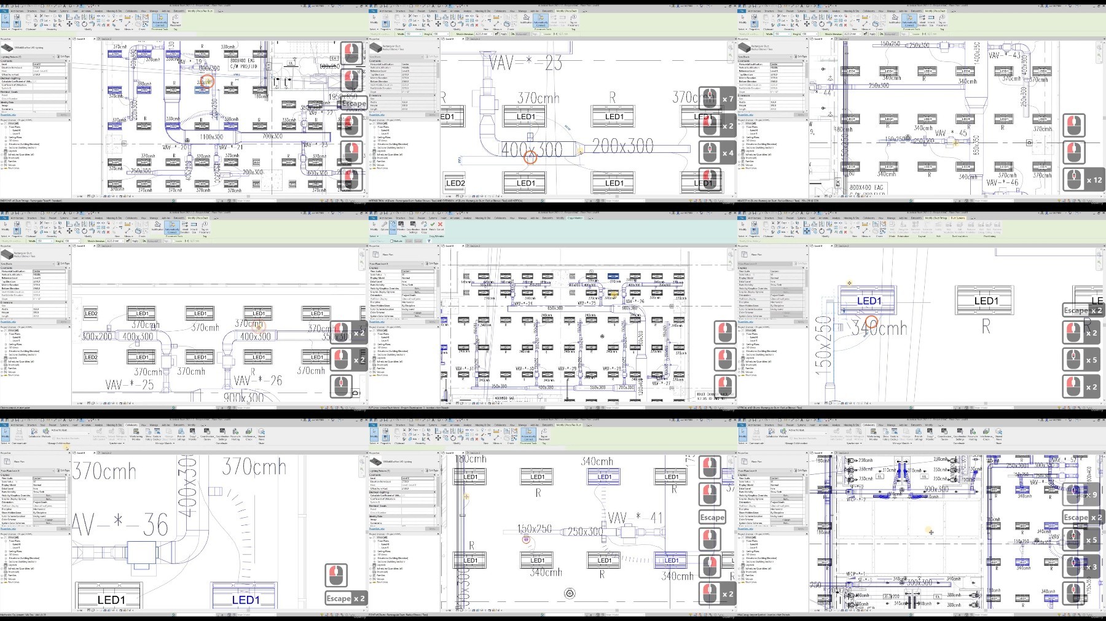Click red Cancel X in Copy/Monitor frame
The height and width of the screenshot is (621, 1106).
pos(440,226)
